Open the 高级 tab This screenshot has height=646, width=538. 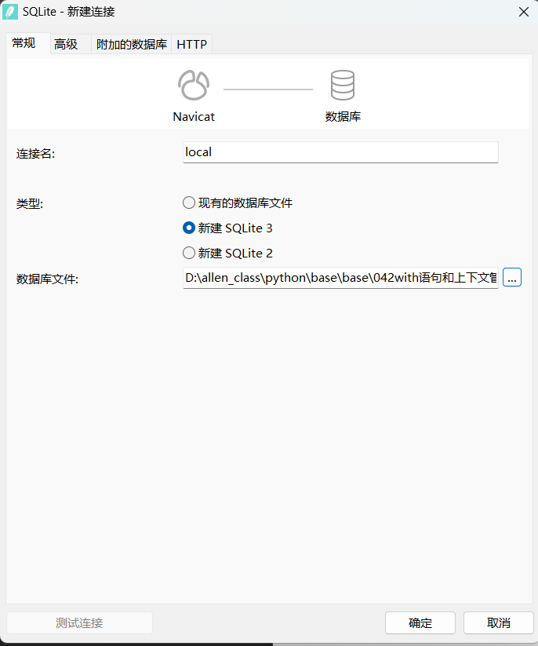click(70, 44)
